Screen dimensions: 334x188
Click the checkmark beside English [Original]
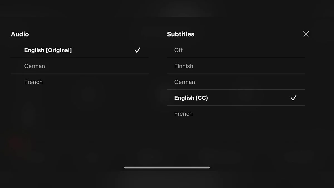click(137, 50)
